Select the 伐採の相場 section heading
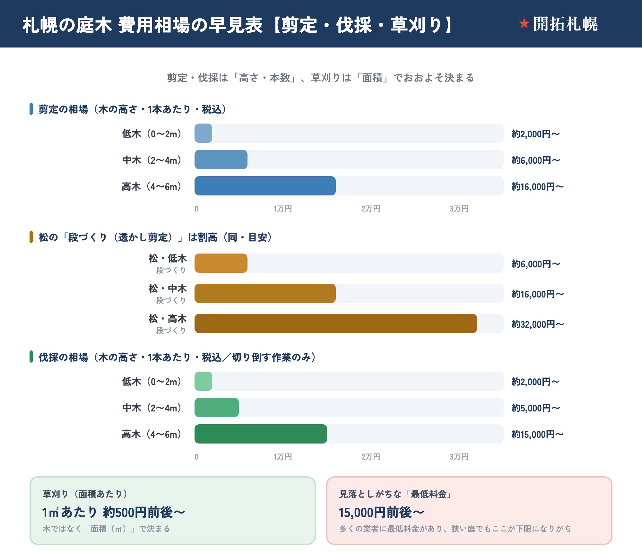Screen dimensions: 642x552 177,357
